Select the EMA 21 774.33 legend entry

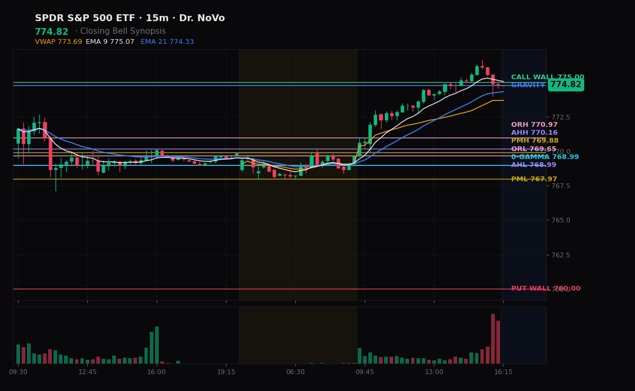click(x=167, y=42)
